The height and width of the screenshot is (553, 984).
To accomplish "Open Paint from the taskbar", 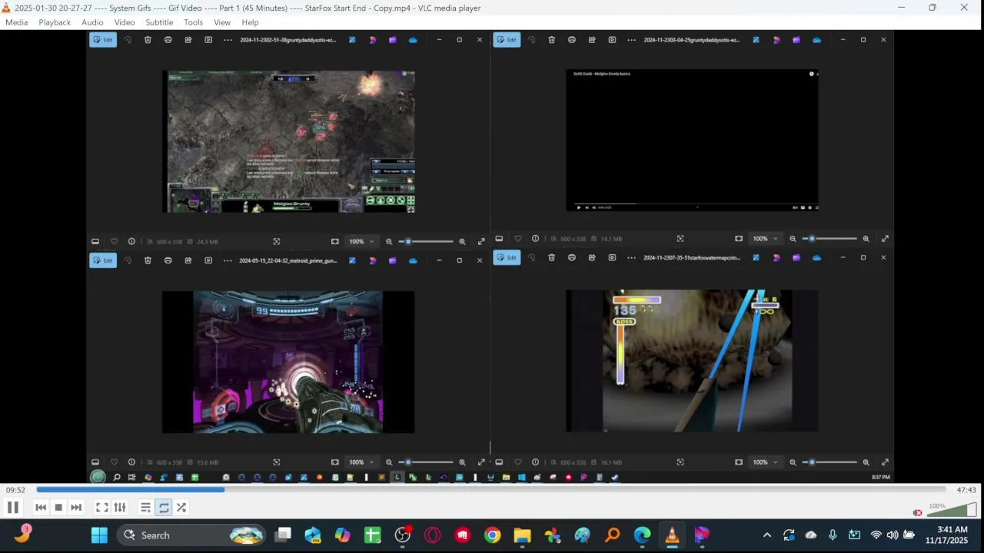I will pos(582,535).
